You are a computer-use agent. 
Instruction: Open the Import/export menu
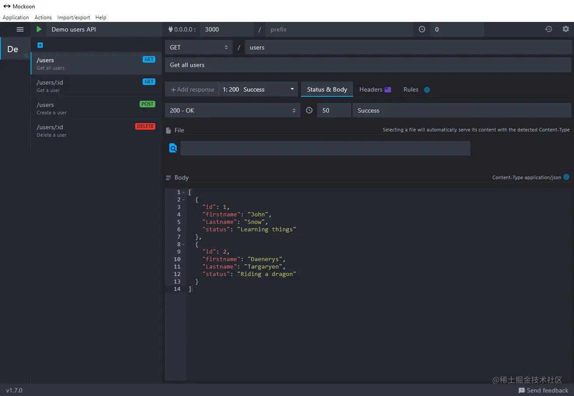tap(73, 18)
